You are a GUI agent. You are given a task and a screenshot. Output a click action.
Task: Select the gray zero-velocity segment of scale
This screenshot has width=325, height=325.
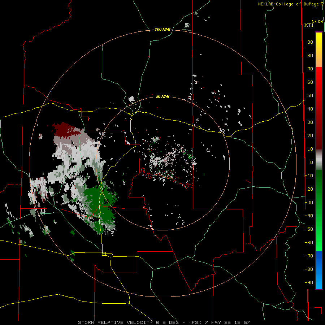click(319, 160)
